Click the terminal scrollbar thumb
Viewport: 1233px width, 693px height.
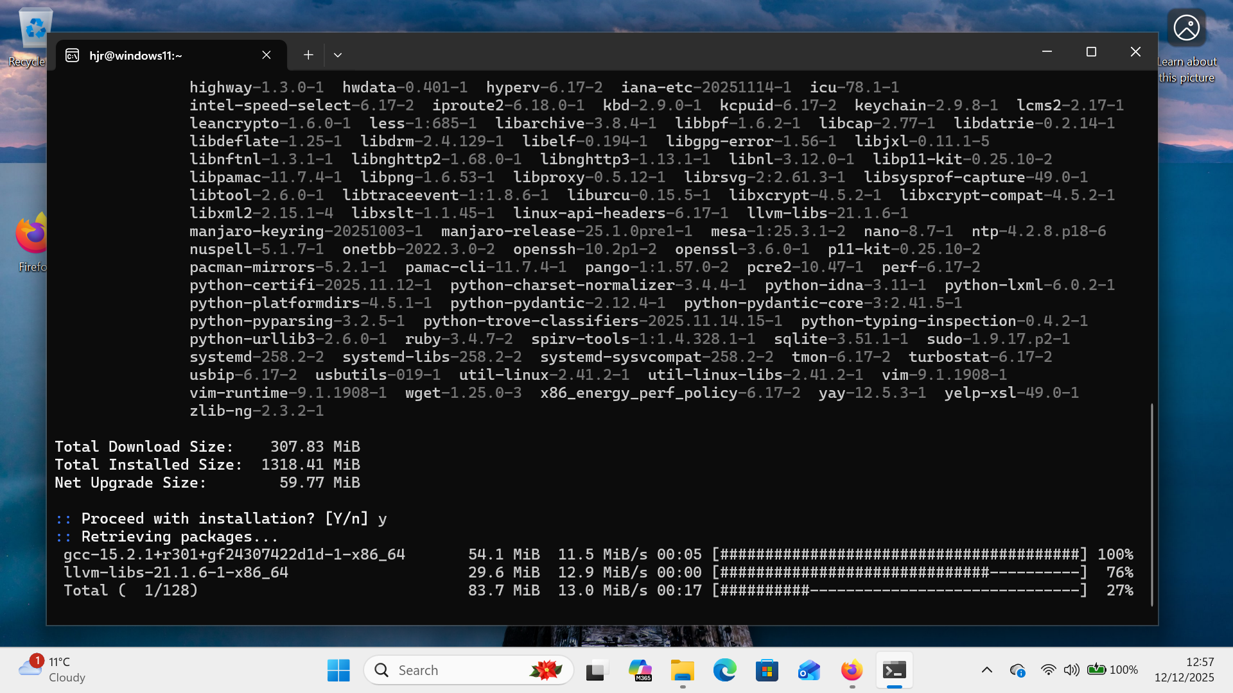1151,504
